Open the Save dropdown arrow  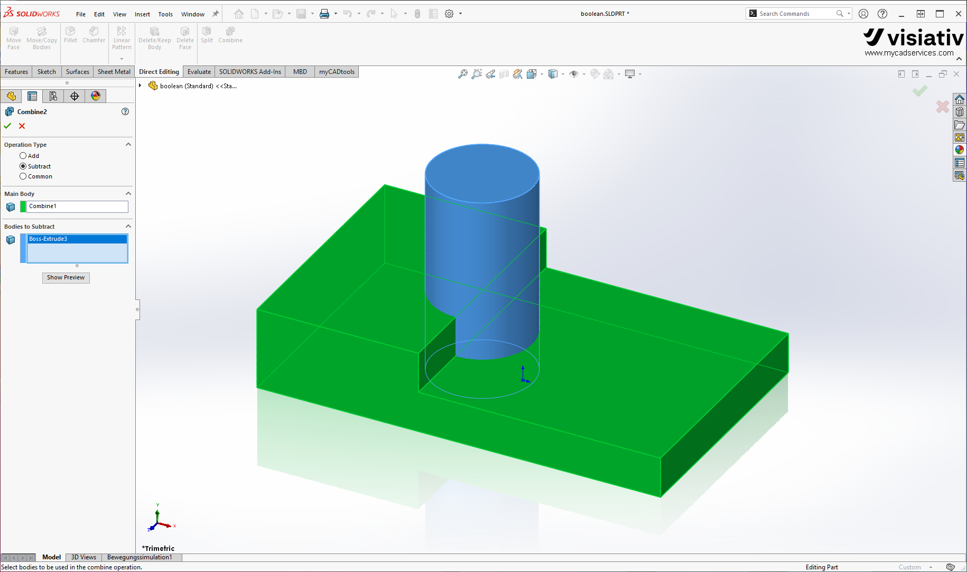(312, 14)
